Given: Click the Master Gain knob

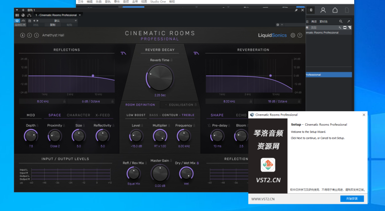Looking at the screenshot, I should (160, 173).
